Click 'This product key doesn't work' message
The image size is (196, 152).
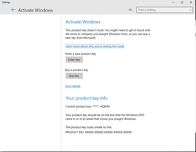point(108,34)
